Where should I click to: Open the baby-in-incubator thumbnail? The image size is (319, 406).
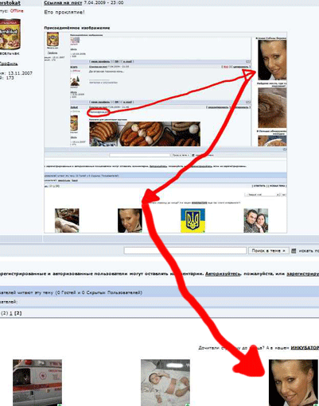click(165, 382)
